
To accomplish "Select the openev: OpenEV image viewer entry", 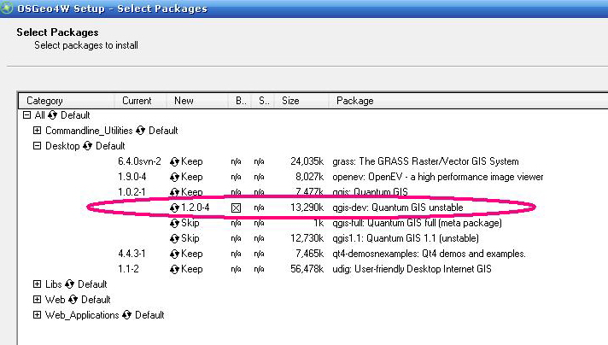I will point(438,177).
